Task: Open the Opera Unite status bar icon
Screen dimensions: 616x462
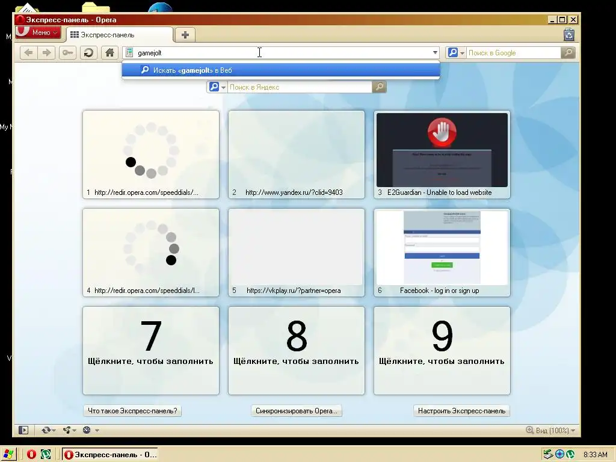Action: [67, 430]
